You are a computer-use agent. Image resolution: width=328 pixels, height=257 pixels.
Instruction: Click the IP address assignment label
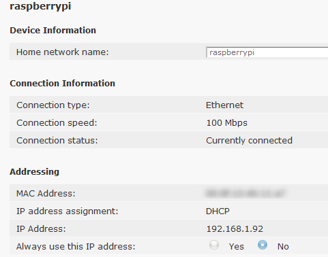[x=68, y=211]
